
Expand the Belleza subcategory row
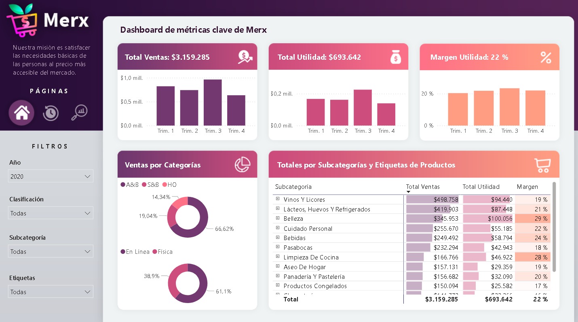coord(277,218)
